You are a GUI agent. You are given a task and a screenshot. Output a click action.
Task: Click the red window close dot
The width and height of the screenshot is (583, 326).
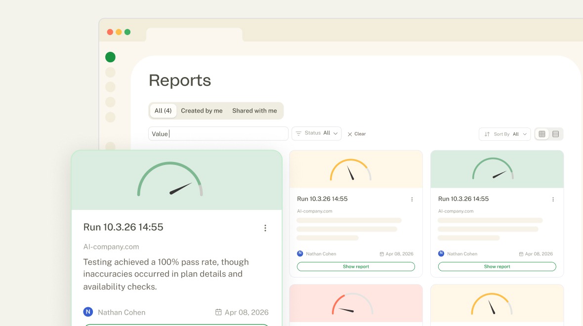110,32
